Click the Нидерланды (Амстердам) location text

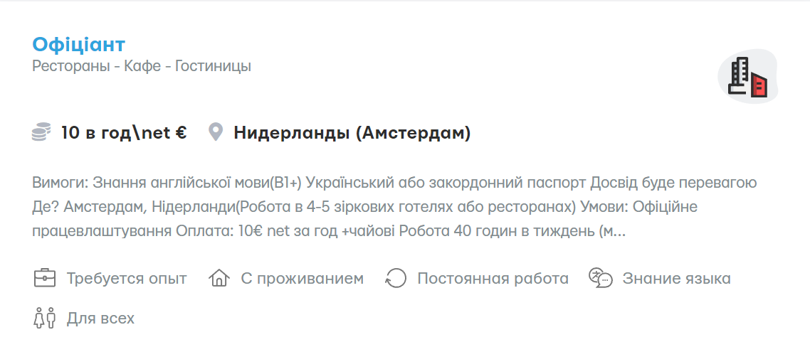(x=352, y=133)
